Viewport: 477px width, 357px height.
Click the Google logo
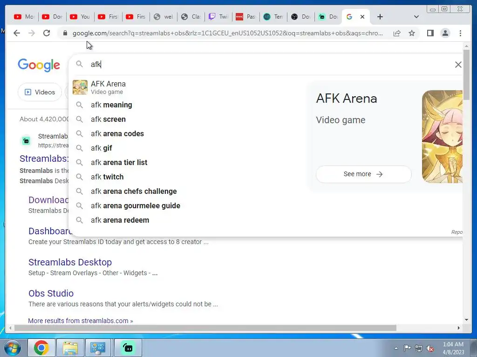(39, 65)
